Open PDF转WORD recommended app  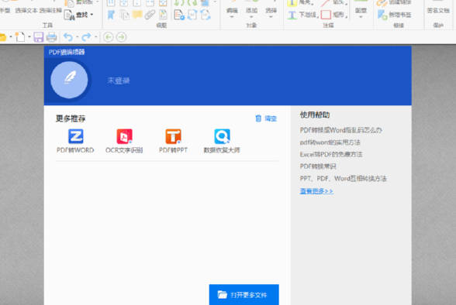(x=75, y=141)
